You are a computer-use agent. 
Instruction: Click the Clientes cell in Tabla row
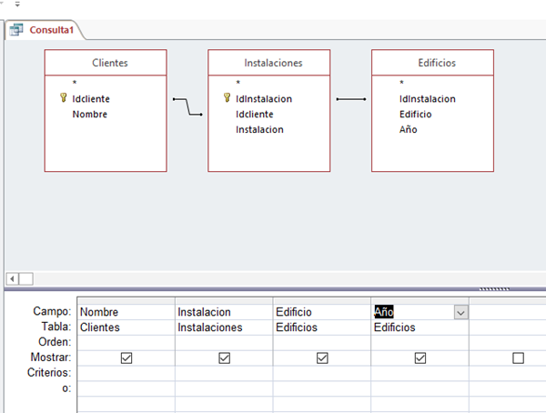click(x=126, y=327)
